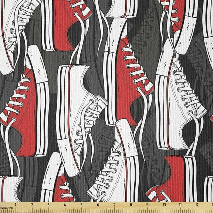The width and height of the screenshot is (213, 213).
Task: Click the number 6 on the ruler
Action: (98, 205)
